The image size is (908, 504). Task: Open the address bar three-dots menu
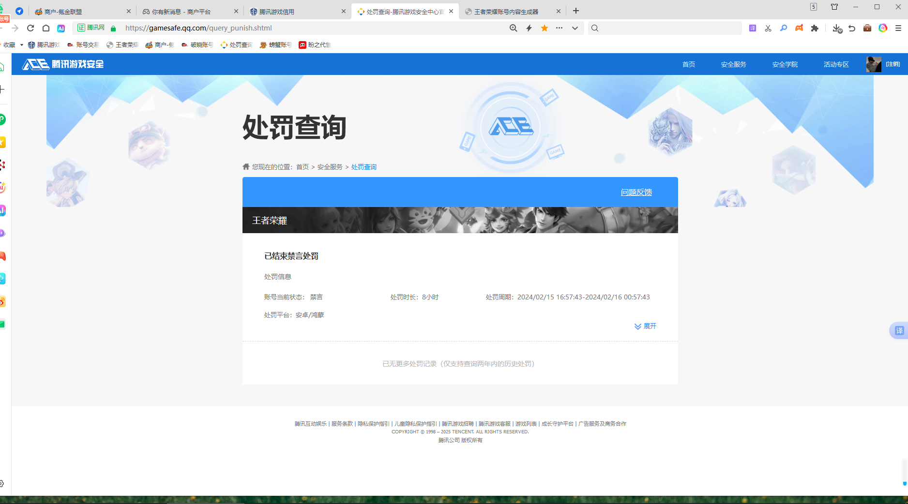pyautogui.click(x=559, y=28)
